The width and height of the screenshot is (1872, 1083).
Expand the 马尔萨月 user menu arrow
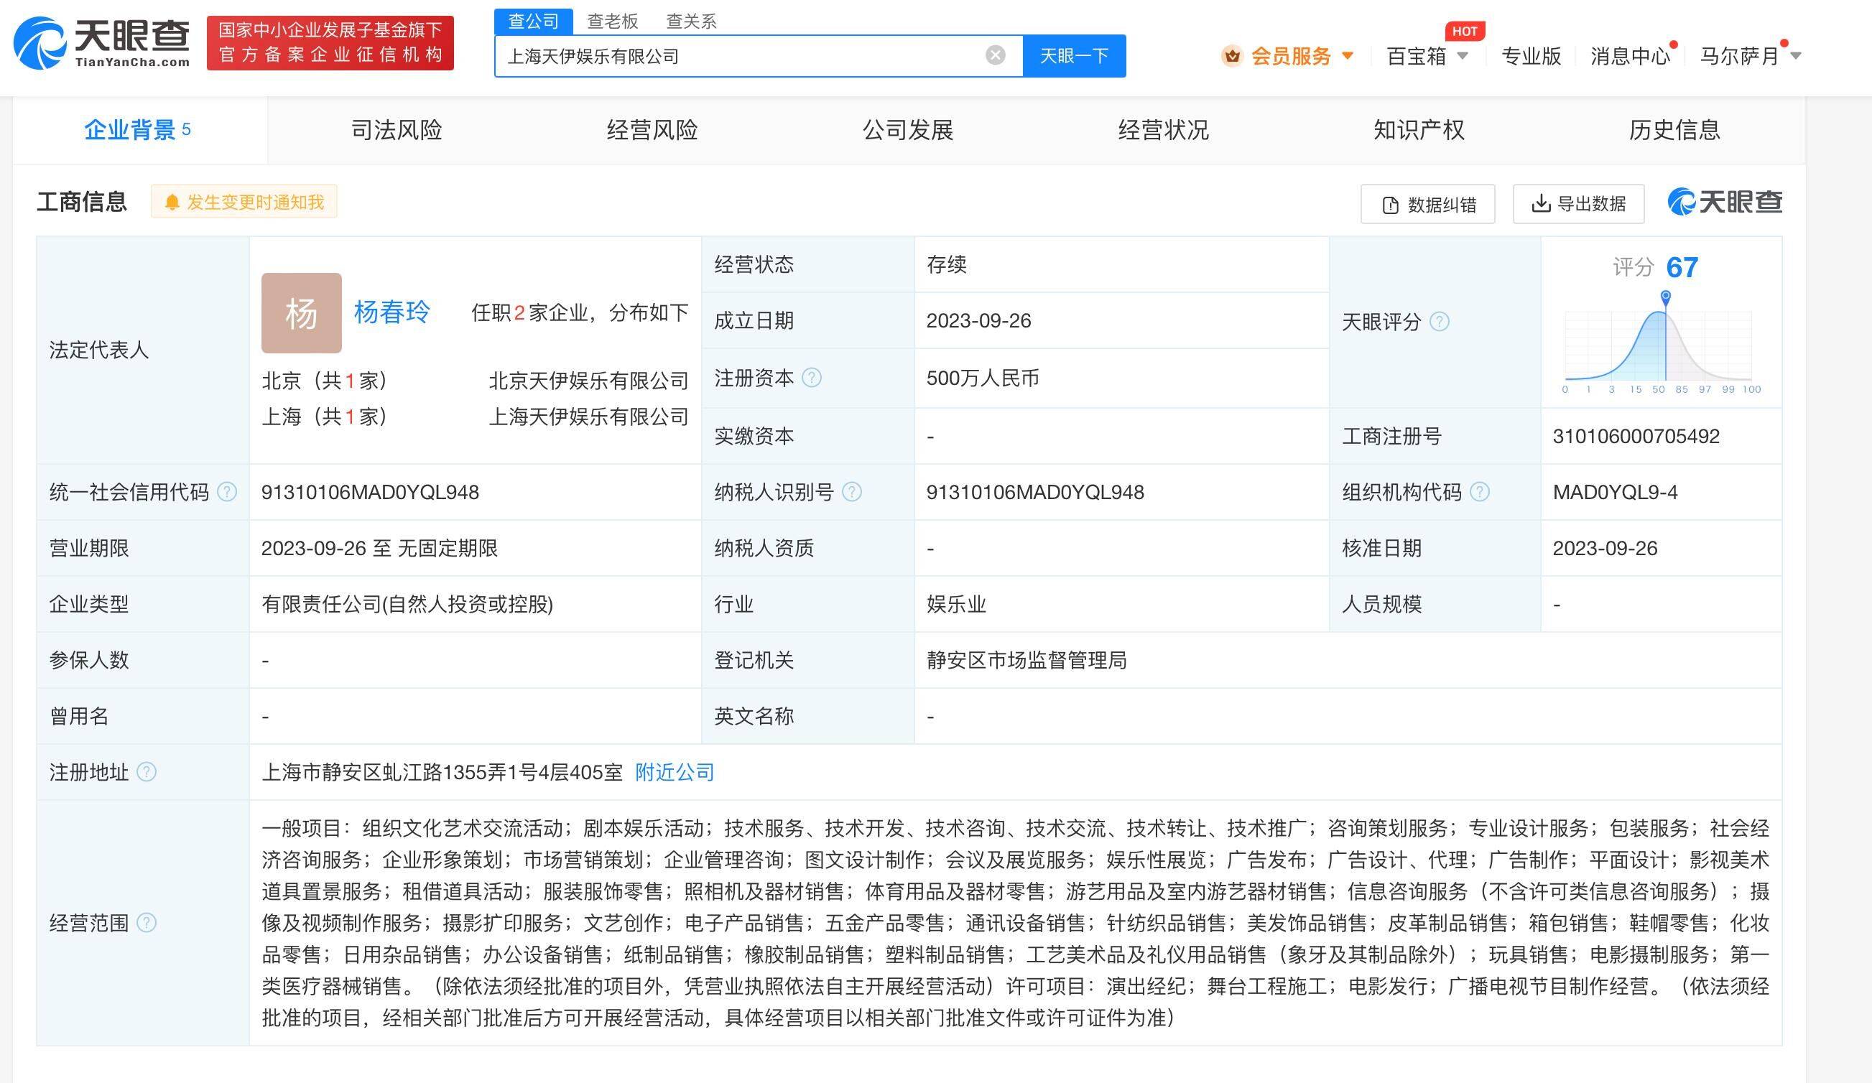pyautogui.click(x=1797, y=56)
